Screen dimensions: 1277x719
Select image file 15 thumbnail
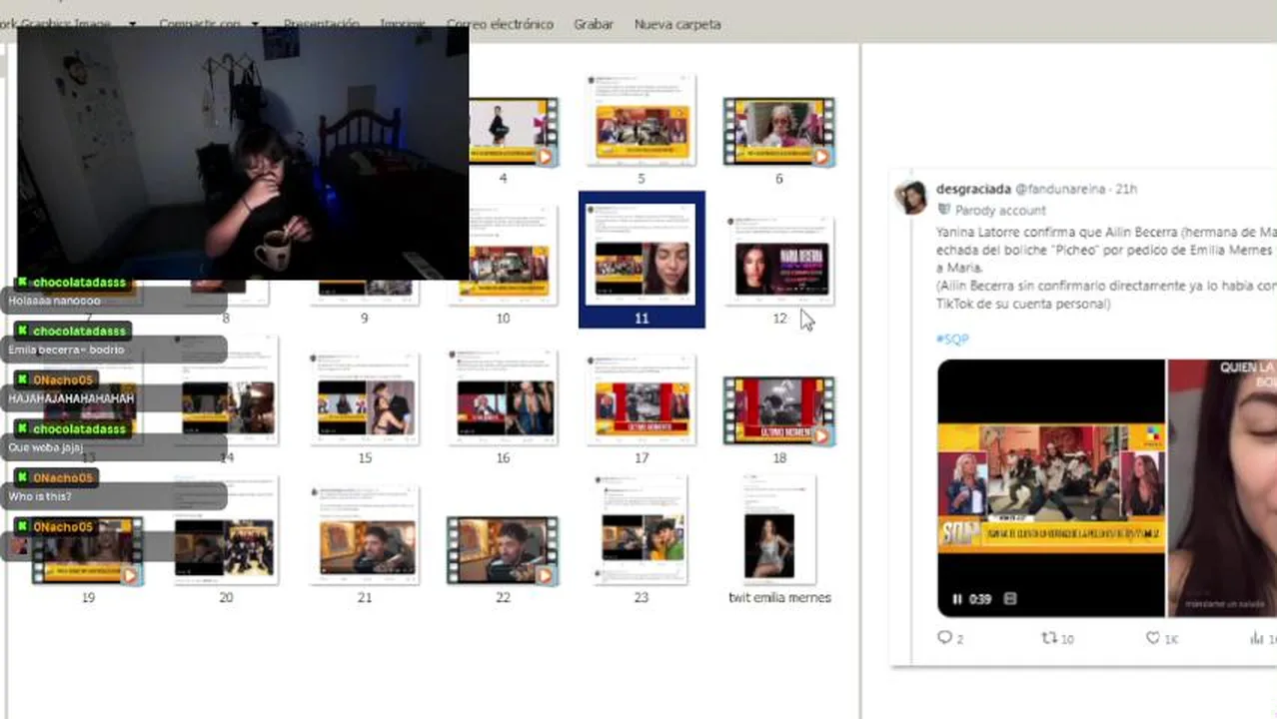[x=365, y=398]
